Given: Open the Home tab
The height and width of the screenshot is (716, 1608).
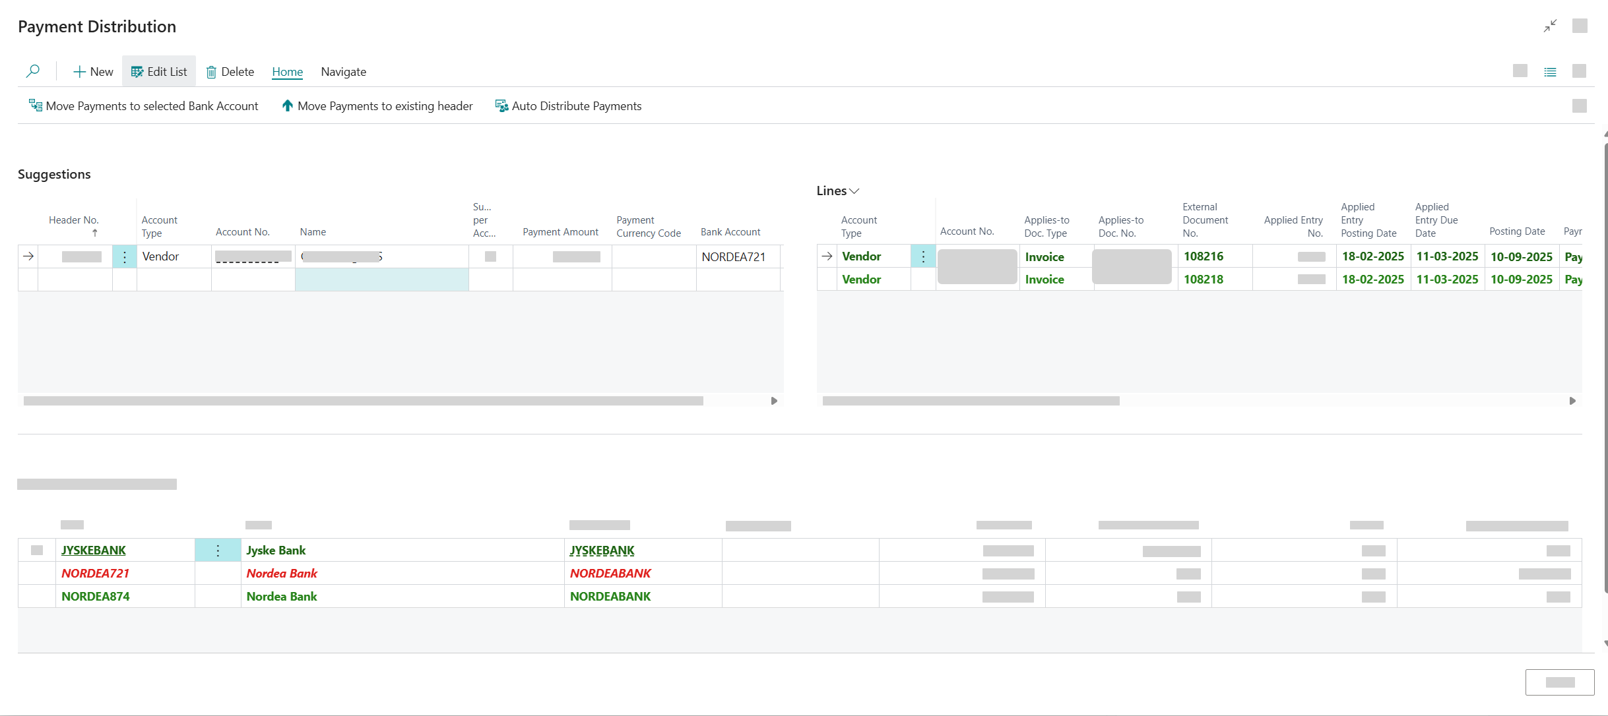Looking at the screenshot, I should point(287,72).
